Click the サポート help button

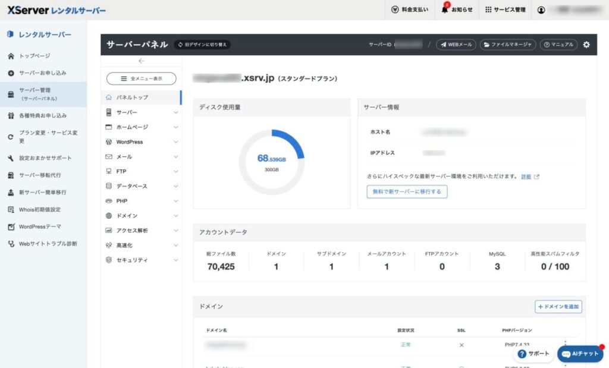pos(533,354)
